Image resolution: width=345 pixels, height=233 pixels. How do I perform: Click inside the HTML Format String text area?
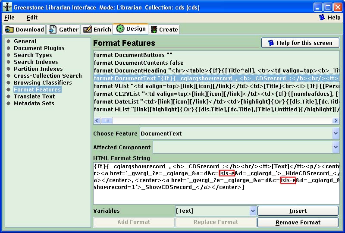pos(216,196)
